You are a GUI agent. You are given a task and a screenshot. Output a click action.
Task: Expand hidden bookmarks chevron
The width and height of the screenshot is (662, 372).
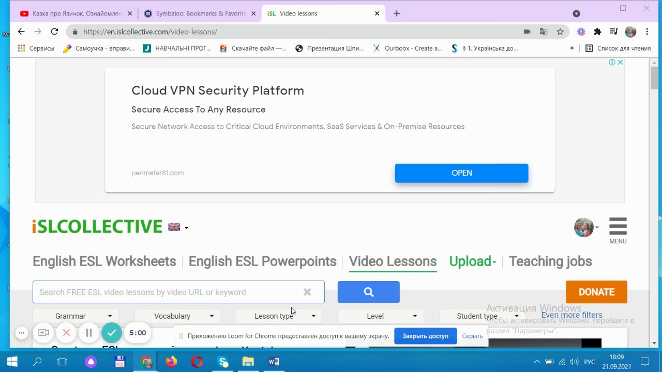point(571,48)
